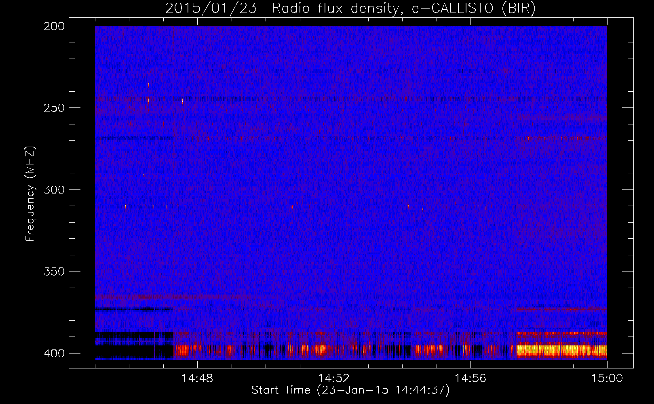Click the 14:52 time tick label
Screen dimensions: 654x404
coord(334,378)
